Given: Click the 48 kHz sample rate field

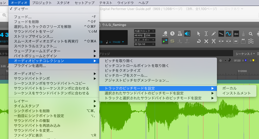Looking at the screenshot, I should [139, 35].
